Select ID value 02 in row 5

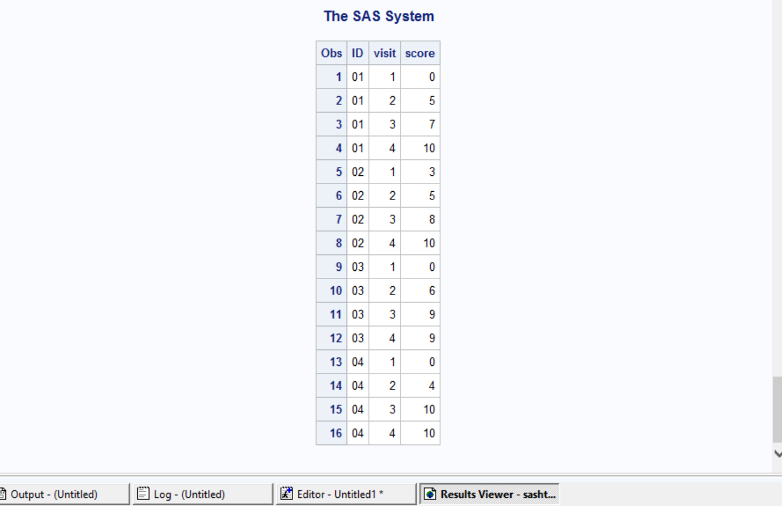[x=358, y=172]
